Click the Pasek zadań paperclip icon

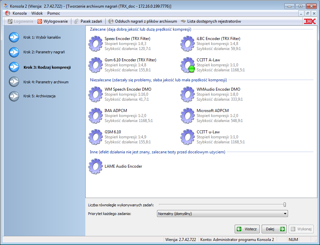click(76, 21)
